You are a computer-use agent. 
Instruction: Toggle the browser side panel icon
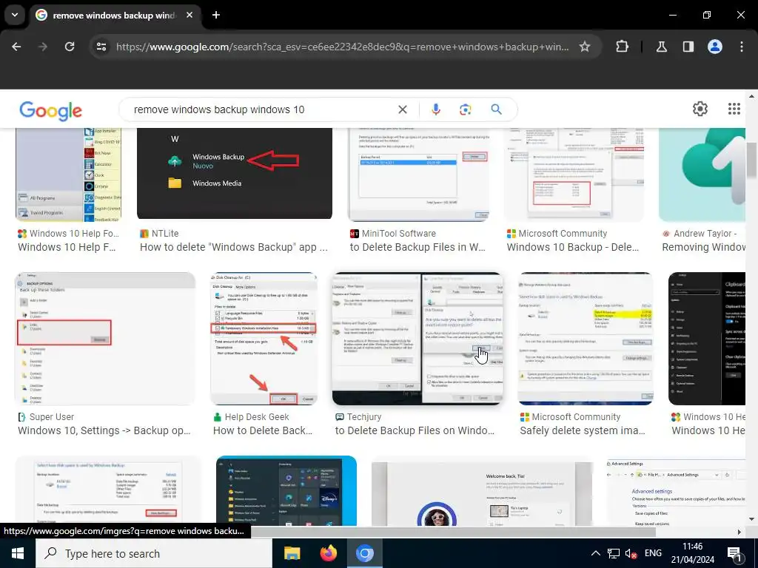(688, 47)
